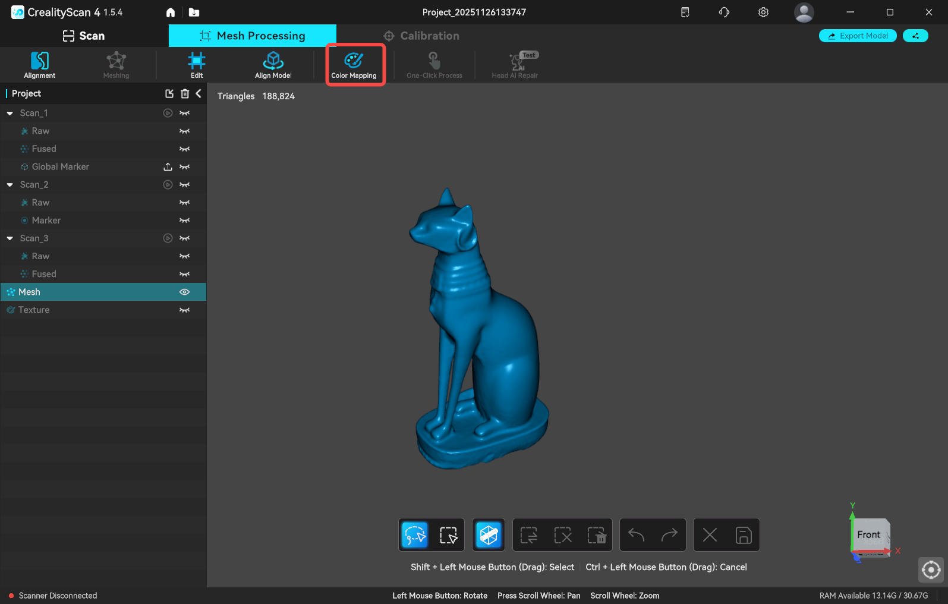Click the save icon in bottom toolbar
The height and width of the screenshot is (604, 948).
(x=744, y=535)
